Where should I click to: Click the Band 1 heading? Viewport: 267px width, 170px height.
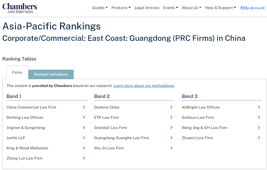(14, 96)
